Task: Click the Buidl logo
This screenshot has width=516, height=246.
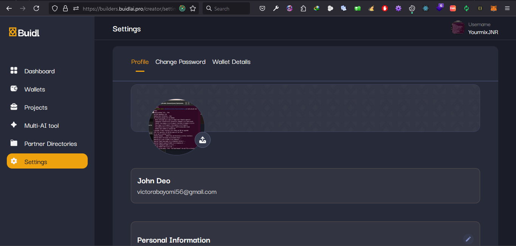Action: (x=24, y=32)
